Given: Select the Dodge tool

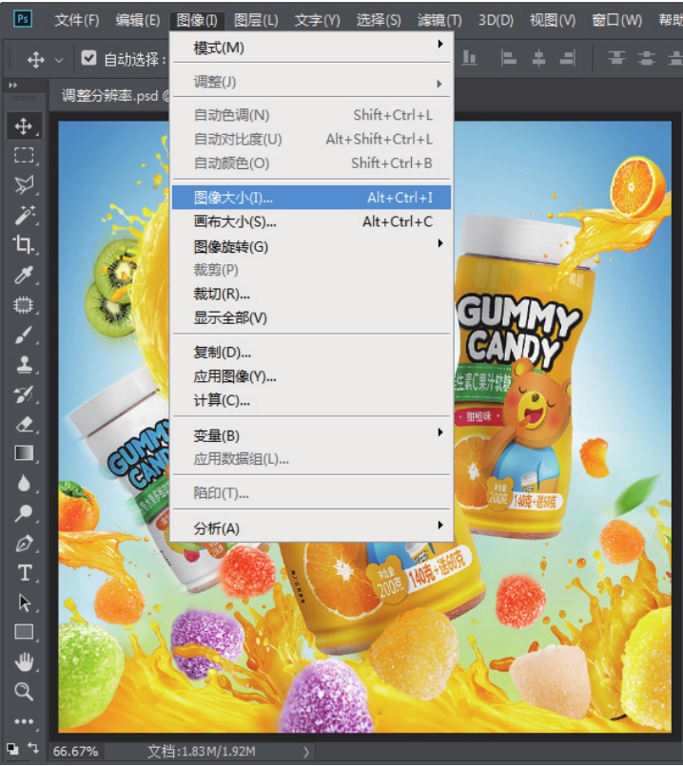Looking at the screenshot, I should [x=24, y=513].
